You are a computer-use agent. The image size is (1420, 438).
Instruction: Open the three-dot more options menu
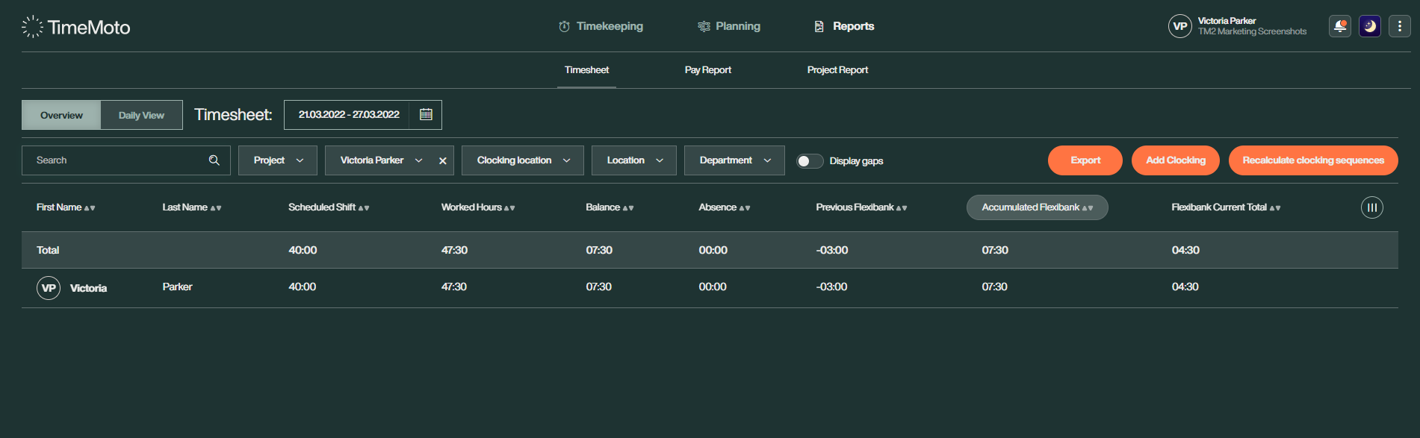tap(1400, 26)
